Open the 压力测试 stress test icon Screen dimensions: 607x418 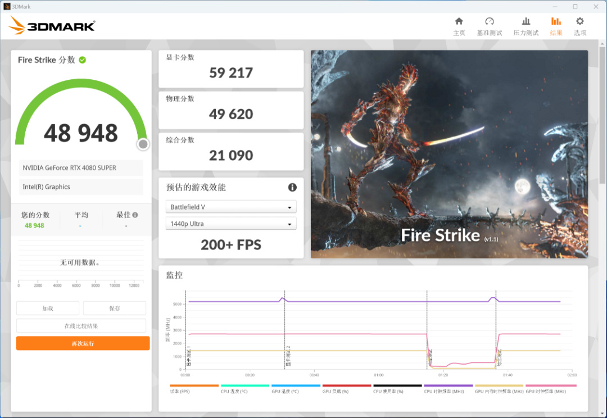526,21
